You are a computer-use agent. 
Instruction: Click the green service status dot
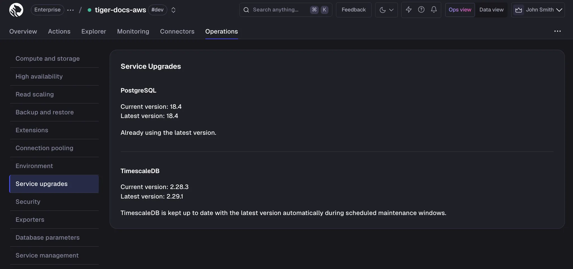[x=90, y=10]
